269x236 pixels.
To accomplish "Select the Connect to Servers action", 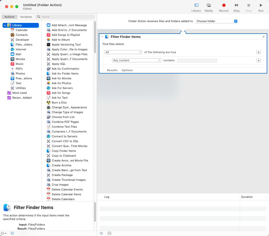I will coord(62,136).
